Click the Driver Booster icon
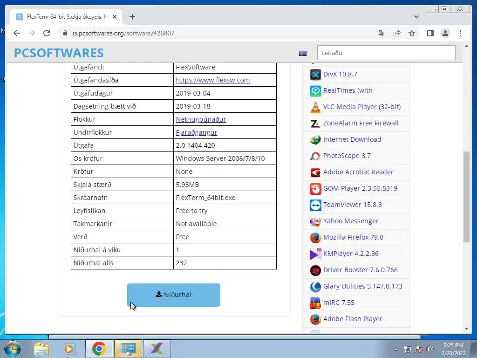Viewport: 477px width, 358px height. click(x=315, y=270)
